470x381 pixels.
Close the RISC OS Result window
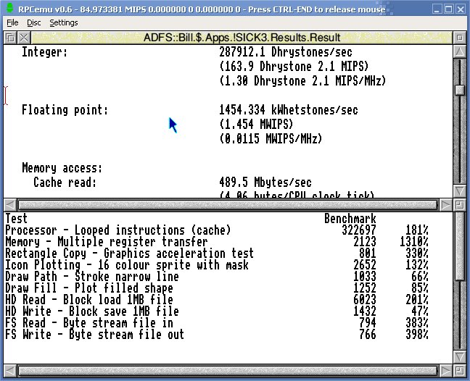point(24,38)
